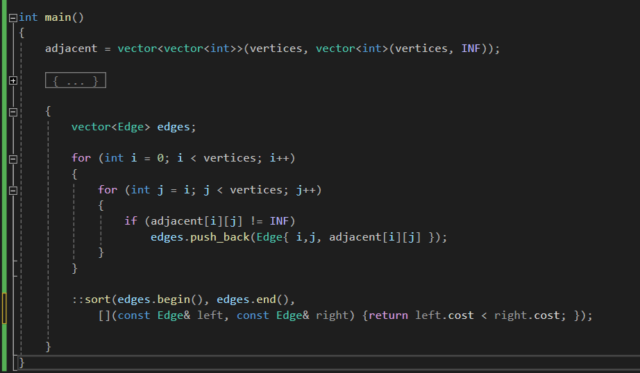Click the 'int' return type before main

(x=28, y=17)
